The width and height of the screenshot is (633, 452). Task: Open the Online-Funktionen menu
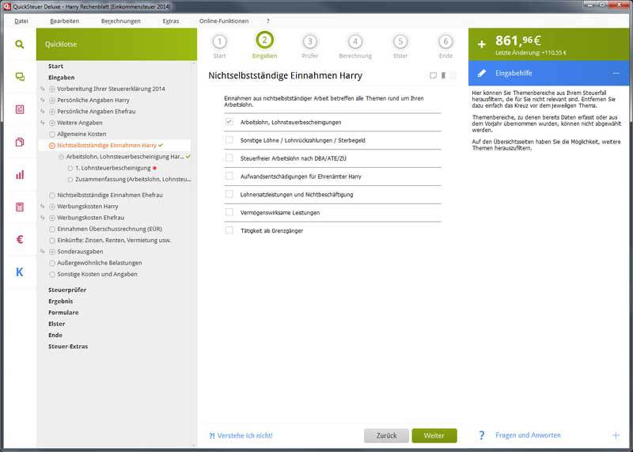coord(224,21)
